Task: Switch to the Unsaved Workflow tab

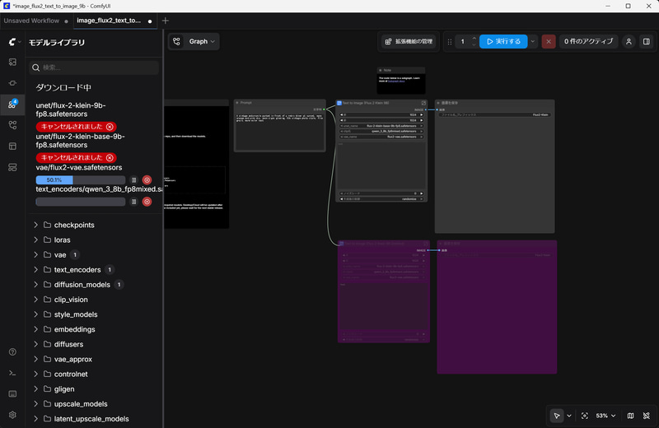Action: click(36, 21)
